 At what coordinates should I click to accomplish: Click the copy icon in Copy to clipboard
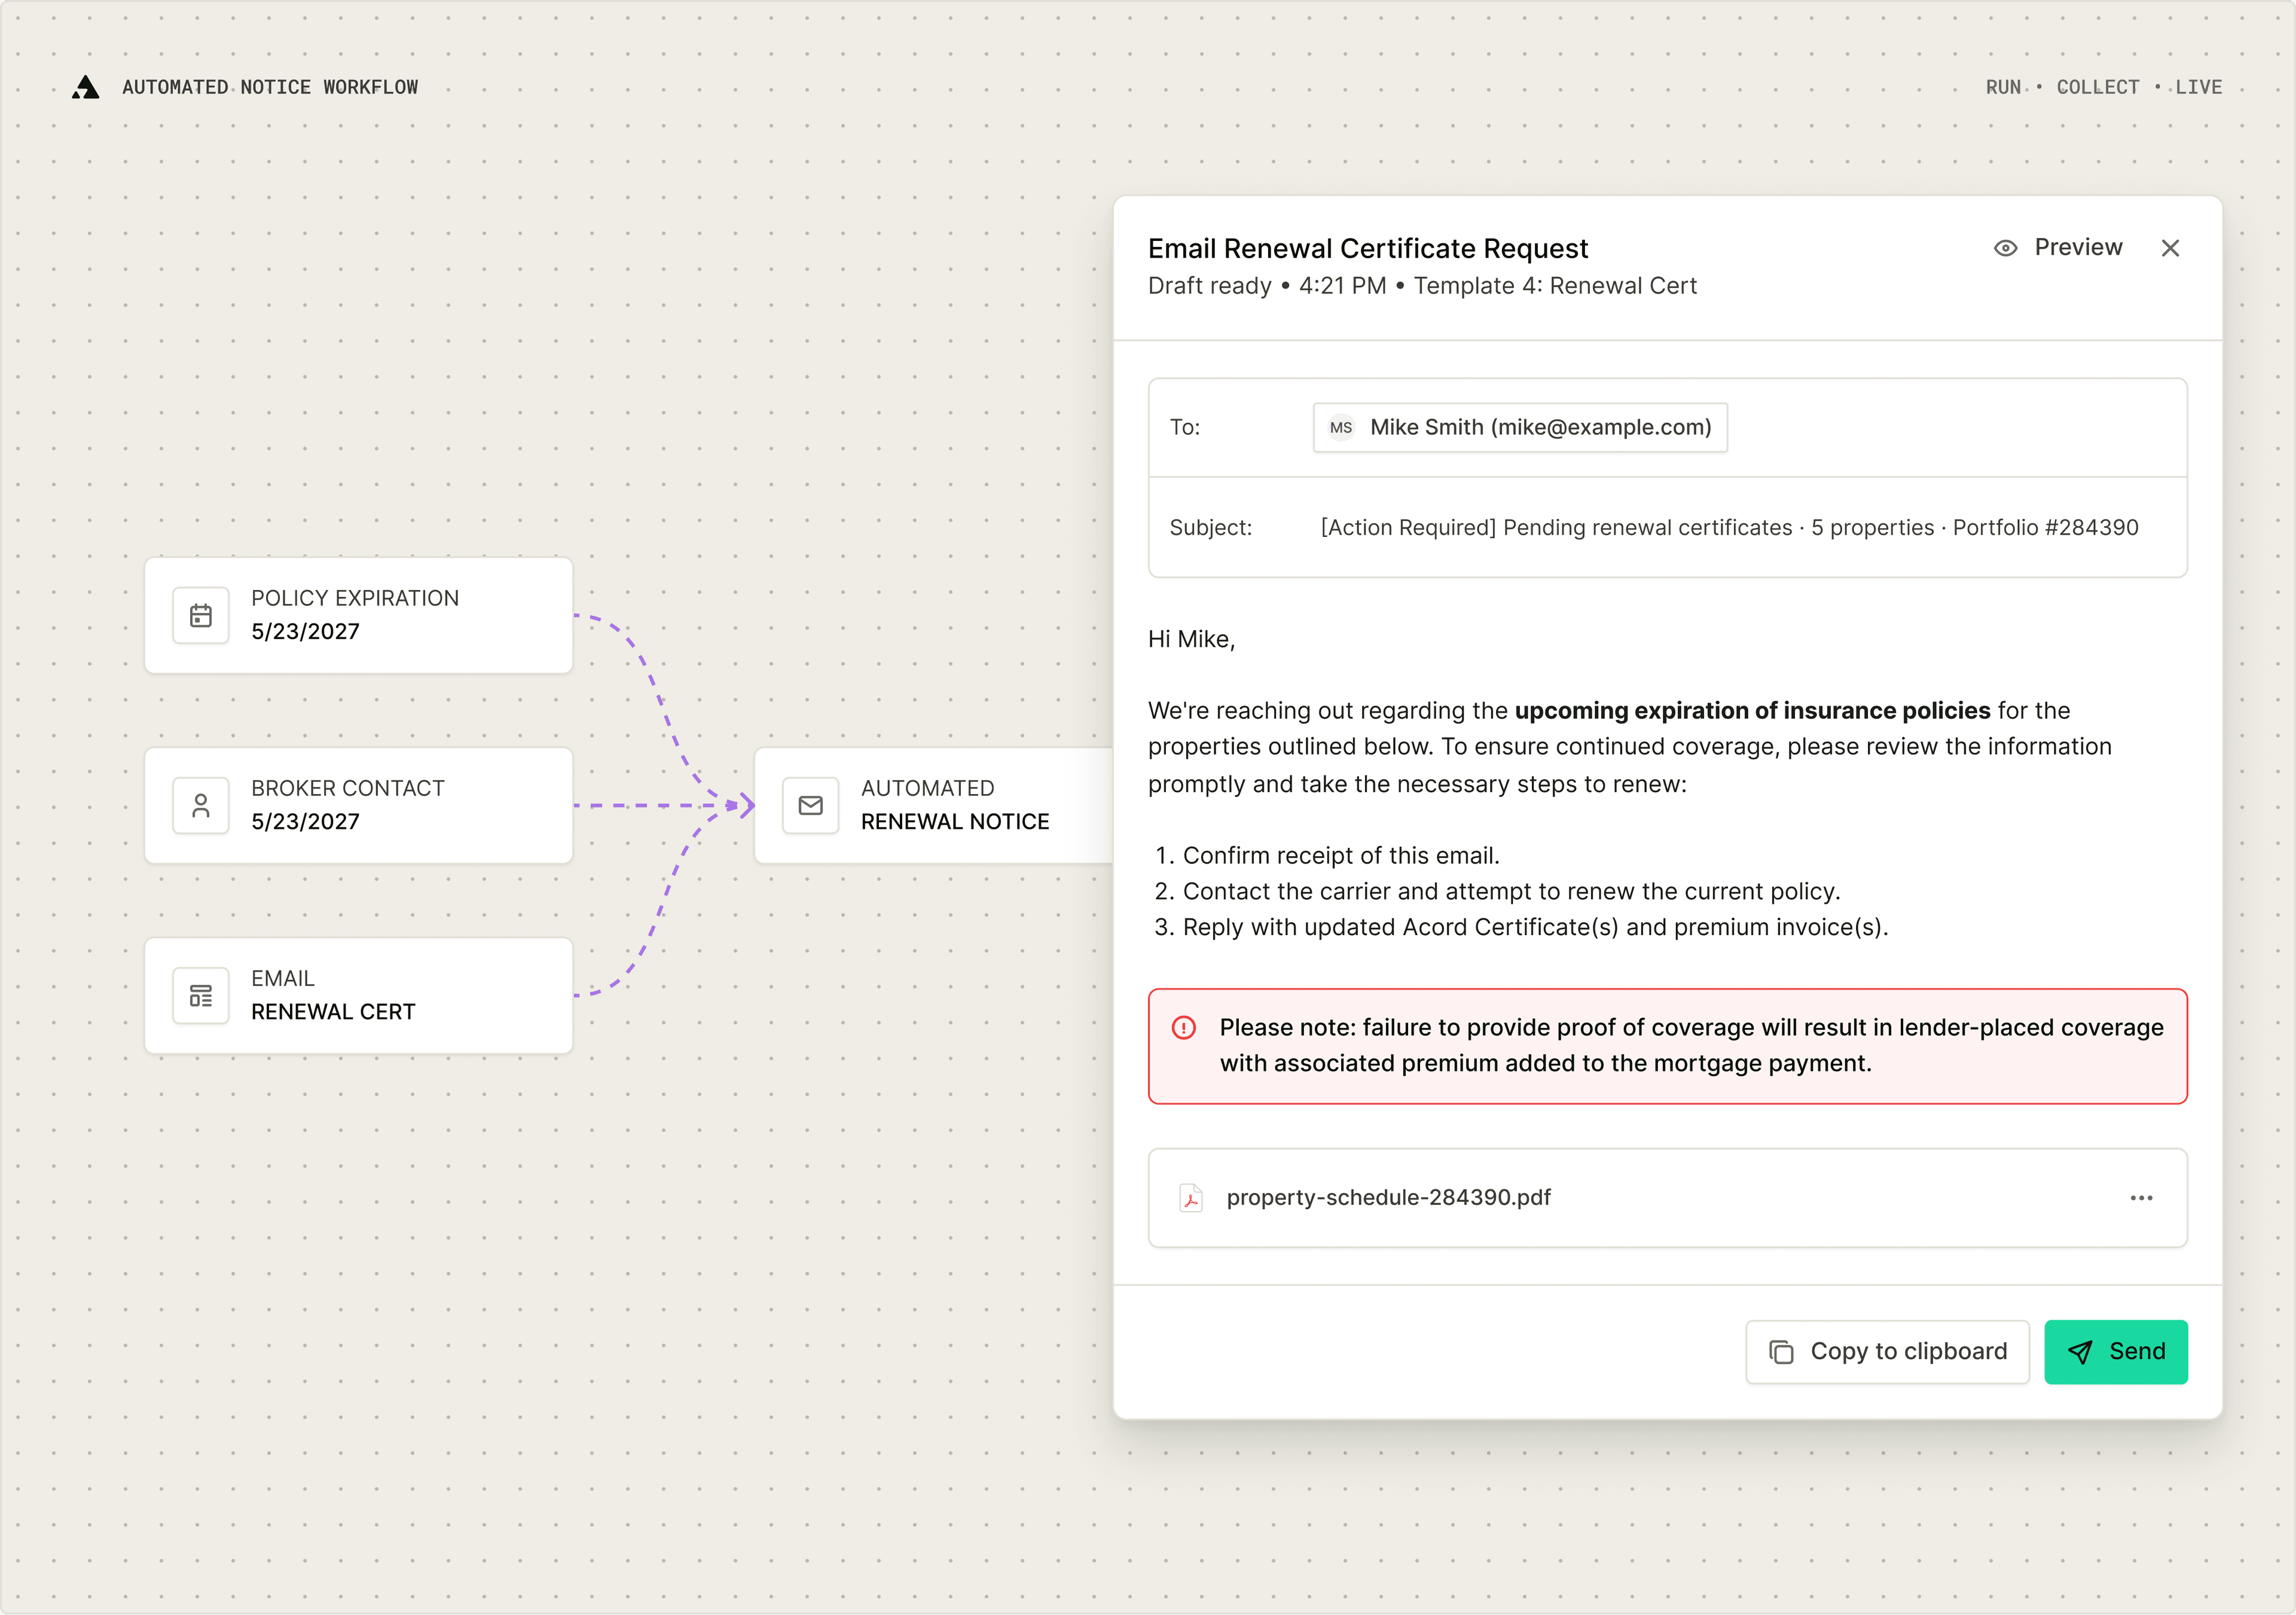(1781, 1352)
